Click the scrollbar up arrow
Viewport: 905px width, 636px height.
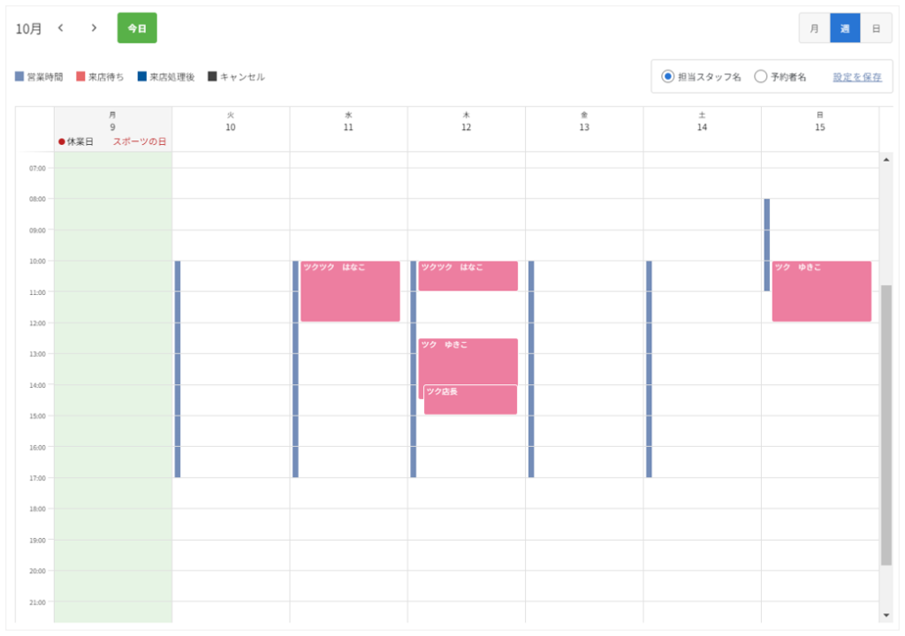[886, 159]
